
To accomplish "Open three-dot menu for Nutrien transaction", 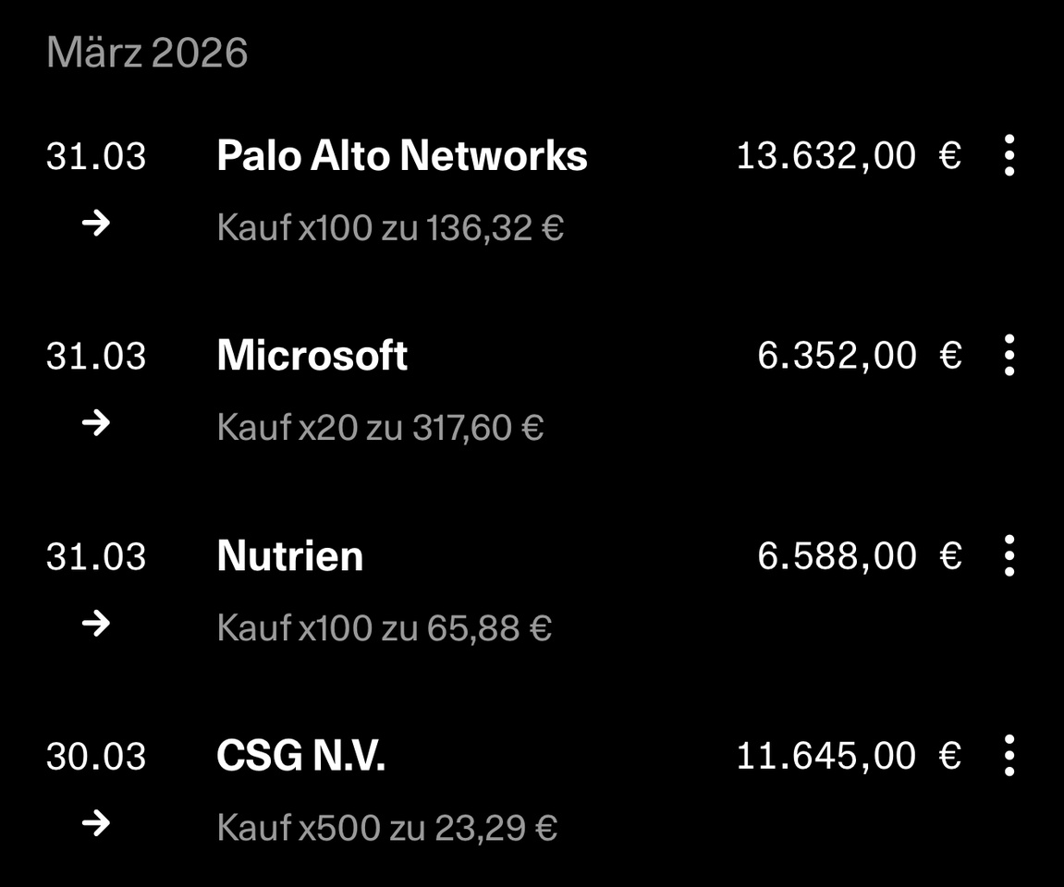I will [1009, 556].
